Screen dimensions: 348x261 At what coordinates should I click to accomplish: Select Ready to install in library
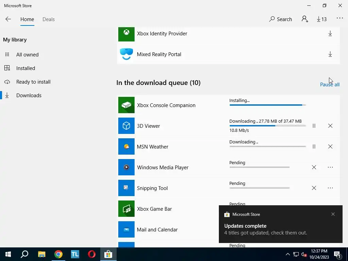(33, 82)
